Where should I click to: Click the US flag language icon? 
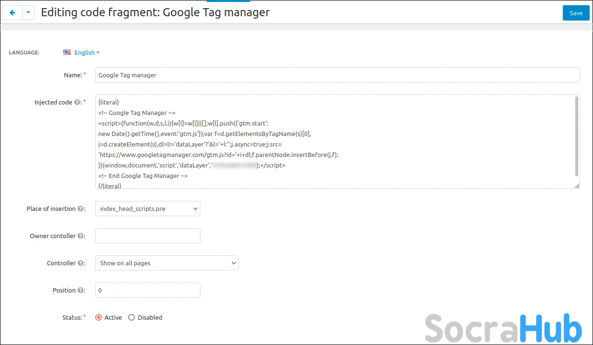tap(67, 52)
